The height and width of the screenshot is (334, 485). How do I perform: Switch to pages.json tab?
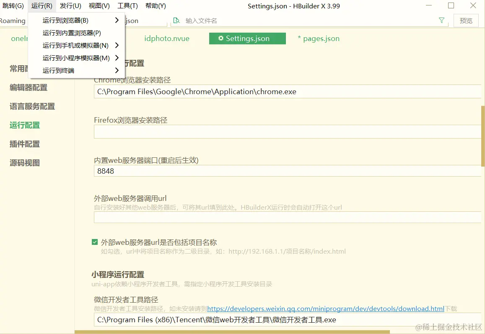(x=319, y=39)
